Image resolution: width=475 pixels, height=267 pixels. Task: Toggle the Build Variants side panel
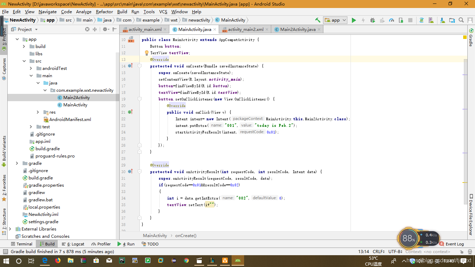[x=4, y=152]
